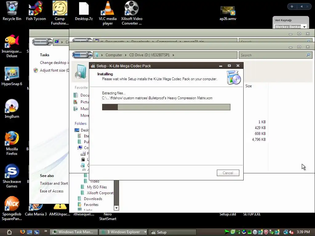Click the 429 KB file size cell

(x=260, y=128)
